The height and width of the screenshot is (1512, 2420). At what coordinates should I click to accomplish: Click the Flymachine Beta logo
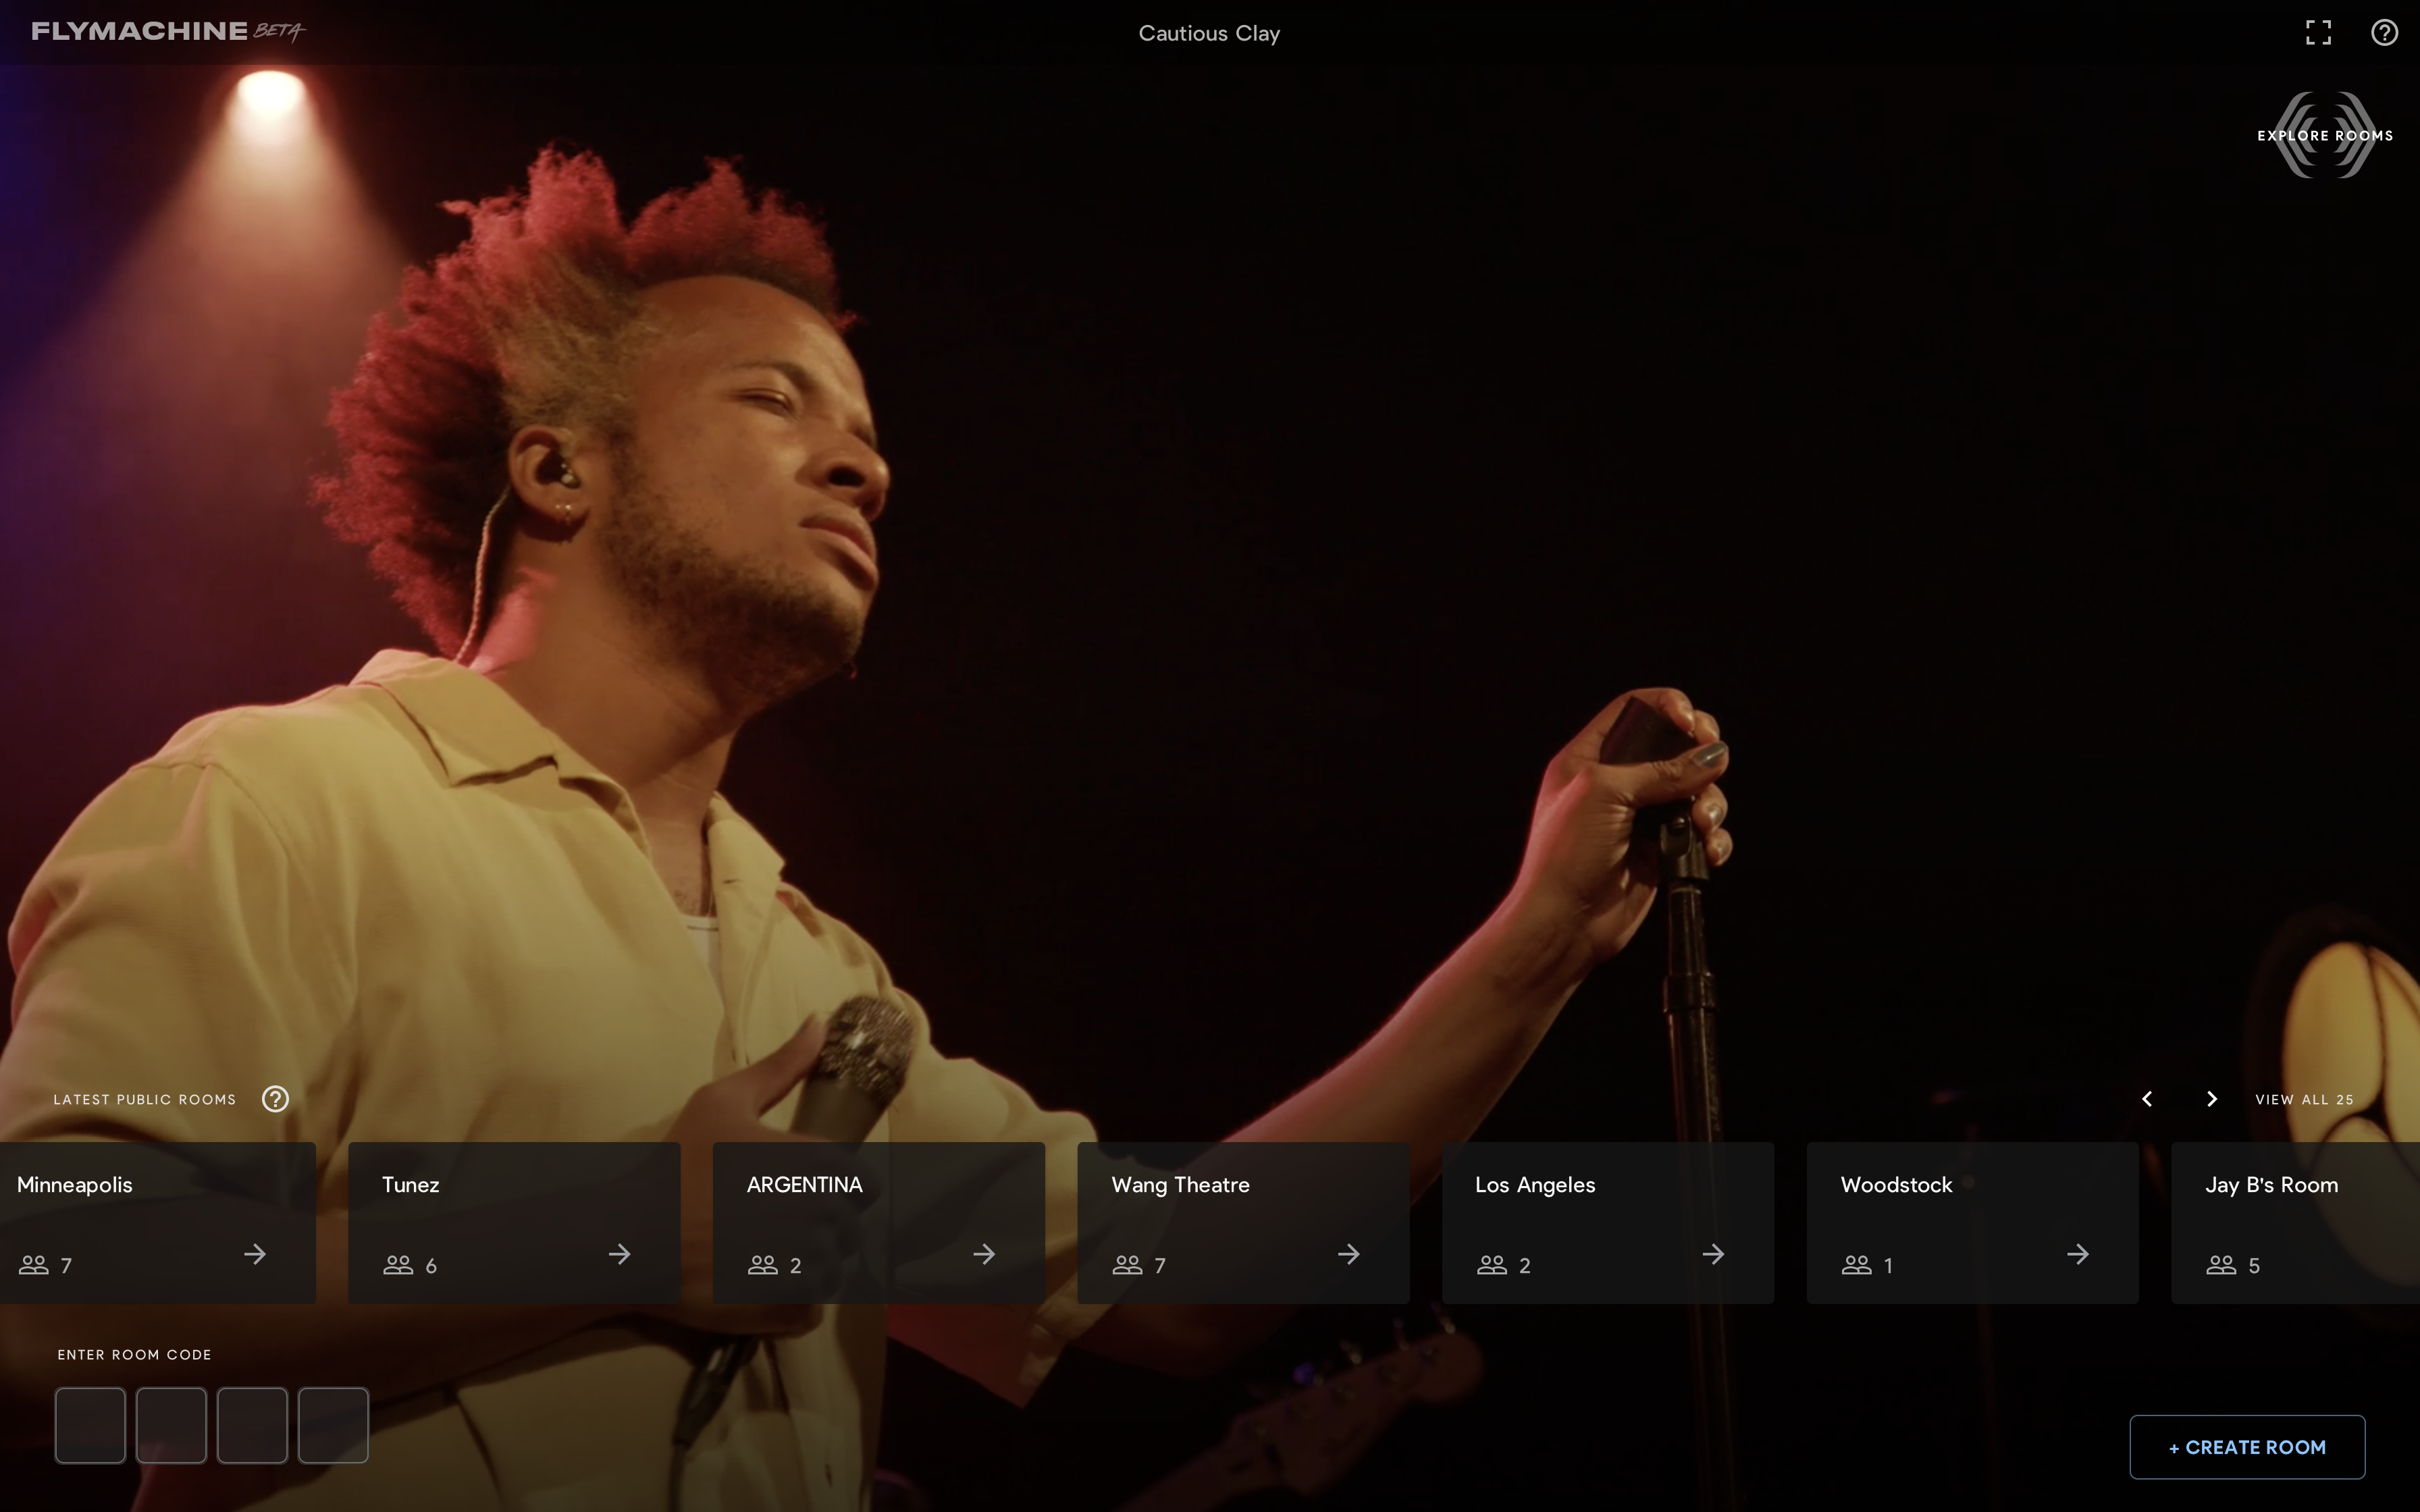click(167, 31)
